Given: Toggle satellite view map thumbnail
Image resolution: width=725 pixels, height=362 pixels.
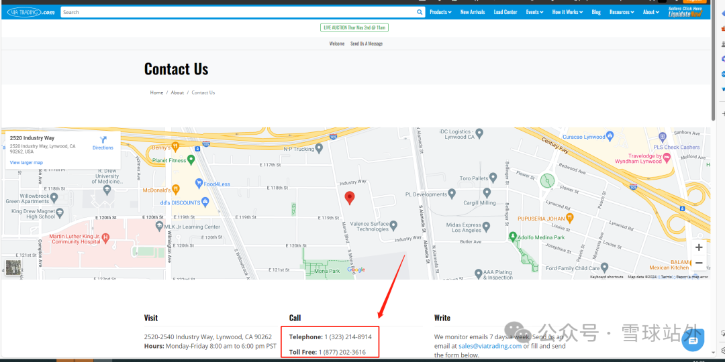Looking at the screenshot, I should (x=13, y=267).
